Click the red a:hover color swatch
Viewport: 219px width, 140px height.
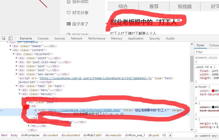pos(213,91)
